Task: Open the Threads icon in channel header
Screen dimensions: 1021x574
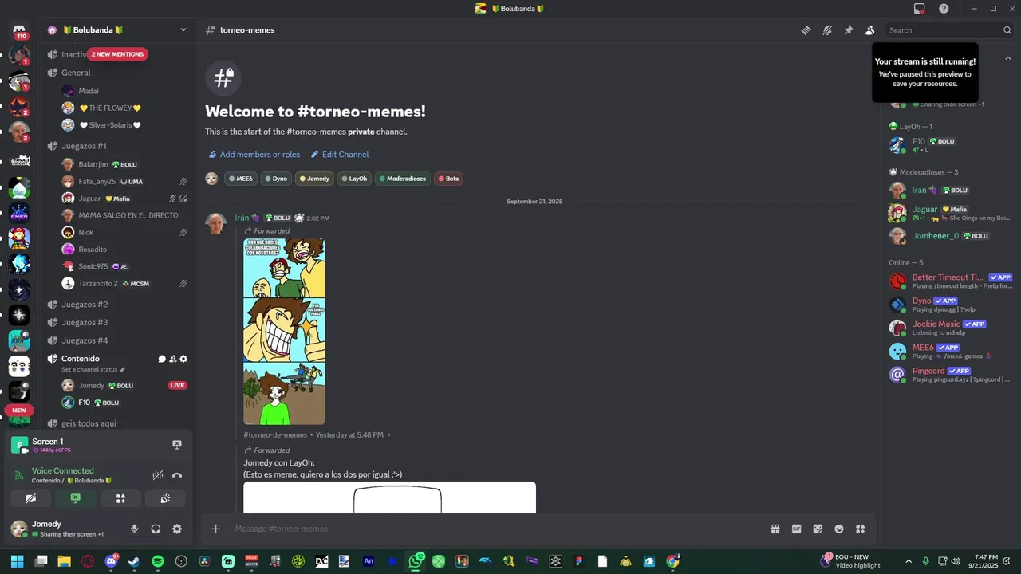Action: (x=806, y=30)
